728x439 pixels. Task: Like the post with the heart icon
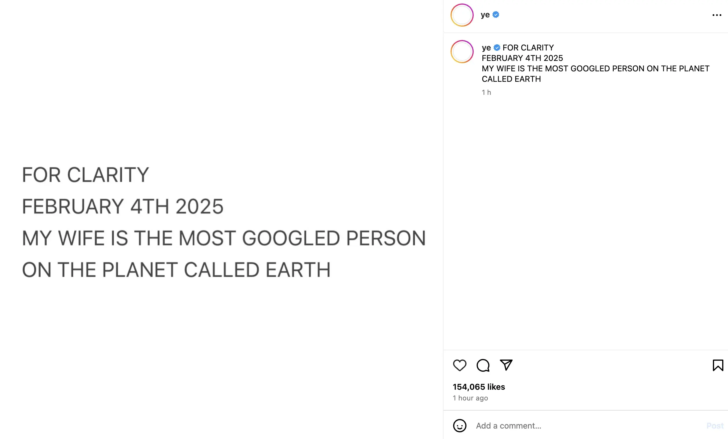459,365
